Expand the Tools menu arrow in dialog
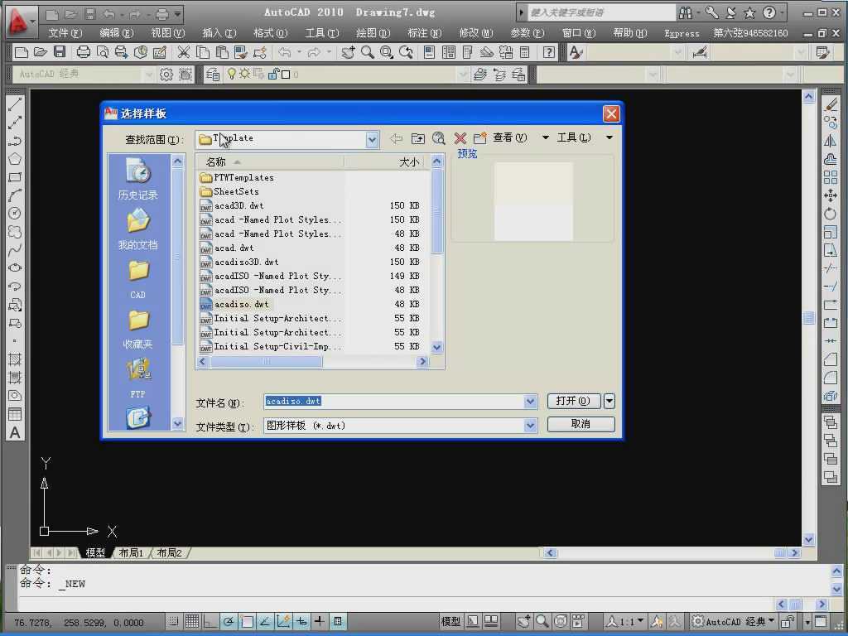 coord(609,138)
